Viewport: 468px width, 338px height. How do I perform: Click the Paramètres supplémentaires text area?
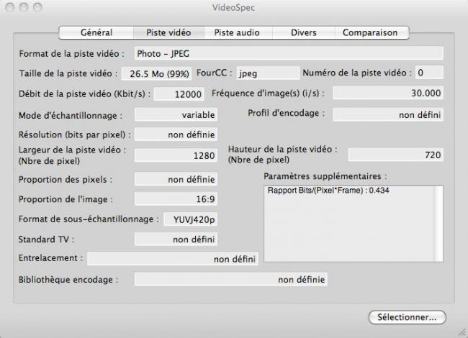[x=348, y=224]
